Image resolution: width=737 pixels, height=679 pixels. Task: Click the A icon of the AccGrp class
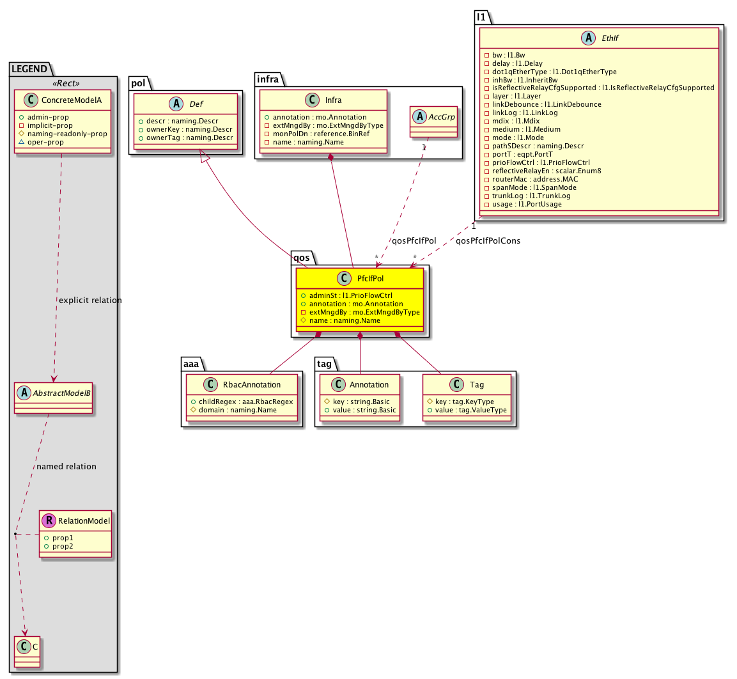[x=419, y=116]
